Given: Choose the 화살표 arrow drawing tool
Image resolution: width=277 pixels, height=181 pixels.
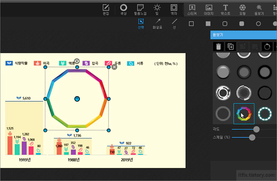Looking at the screenshot, I should coord(157,23).
